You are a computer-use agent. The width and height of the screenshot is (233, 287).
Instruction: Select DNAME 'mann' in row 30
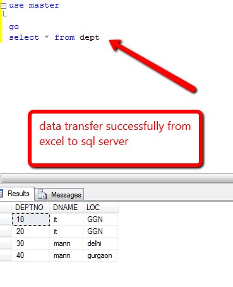[66, 243]
